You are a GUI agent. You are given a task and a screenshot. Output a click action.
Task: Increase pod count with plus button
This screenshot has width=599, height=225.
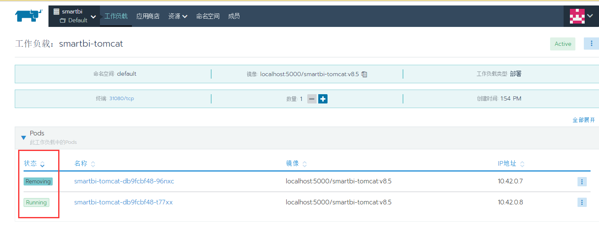pyautogui.click(x=323, y=99)
